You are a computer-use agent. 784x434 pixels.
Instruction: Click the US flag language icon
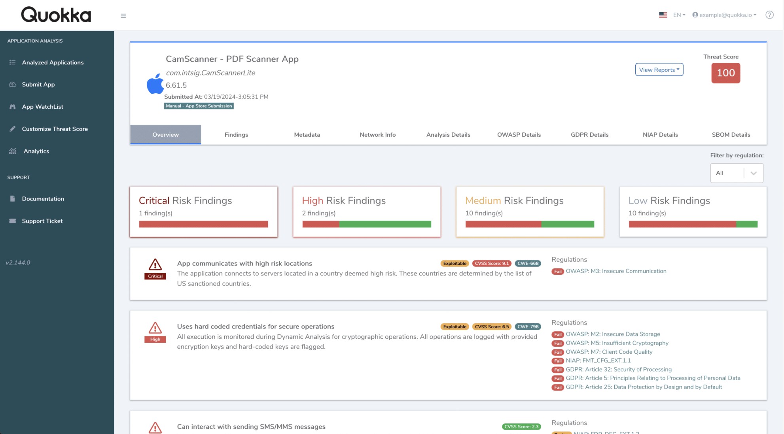663,15
